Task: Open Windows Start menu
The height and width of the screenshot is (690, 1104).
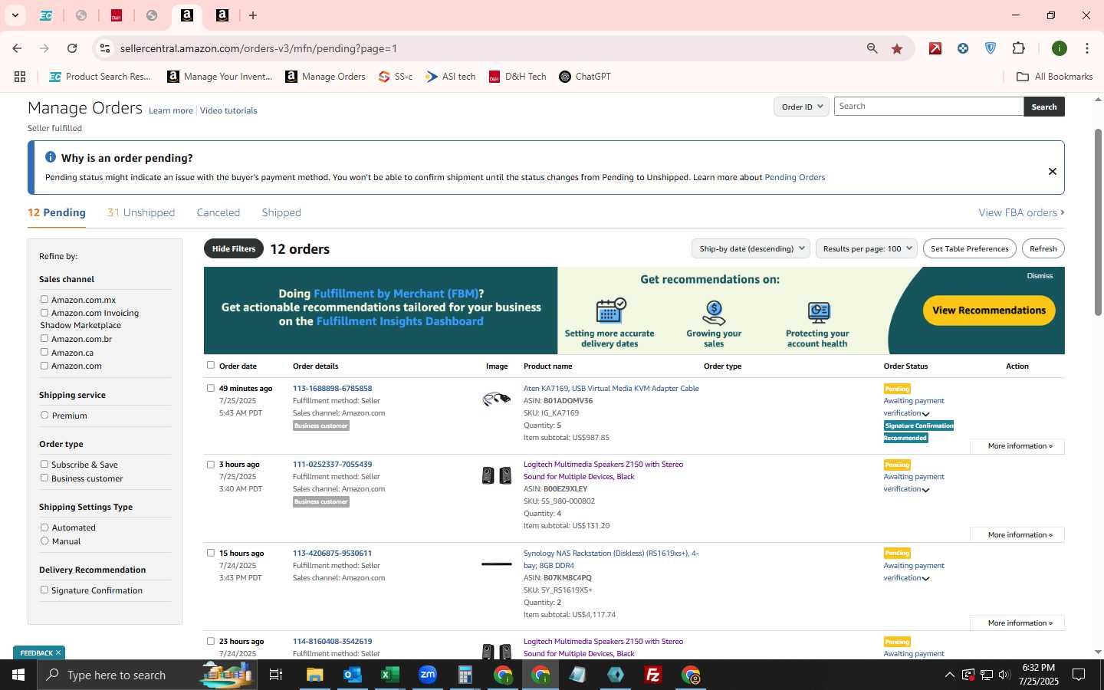Action: click(18, 675)
